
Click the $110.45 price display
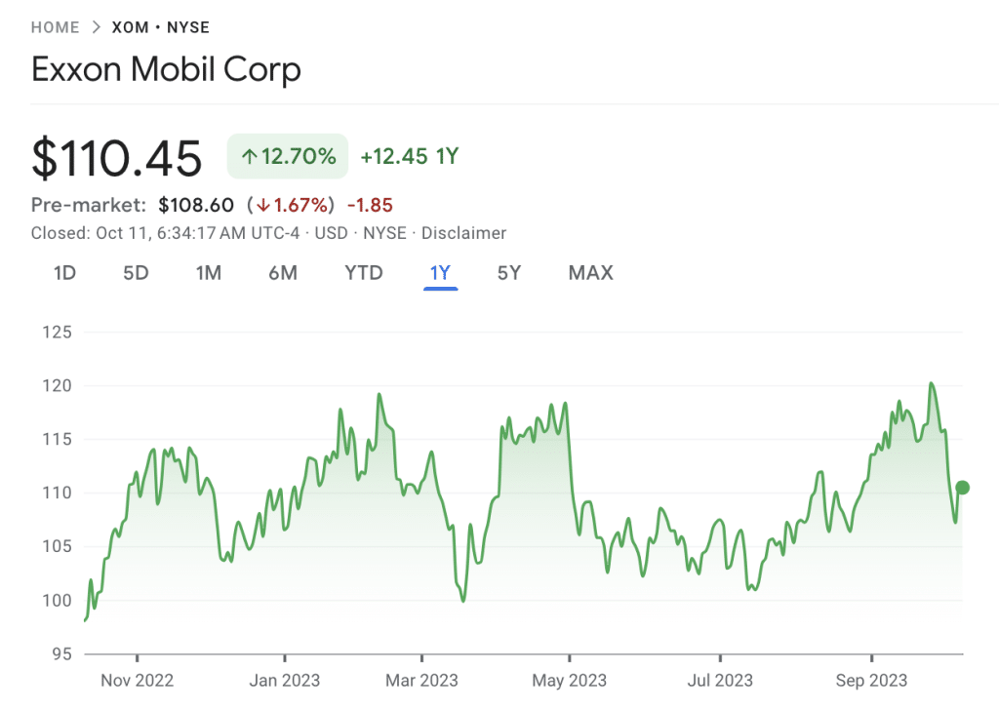point(117,156)
